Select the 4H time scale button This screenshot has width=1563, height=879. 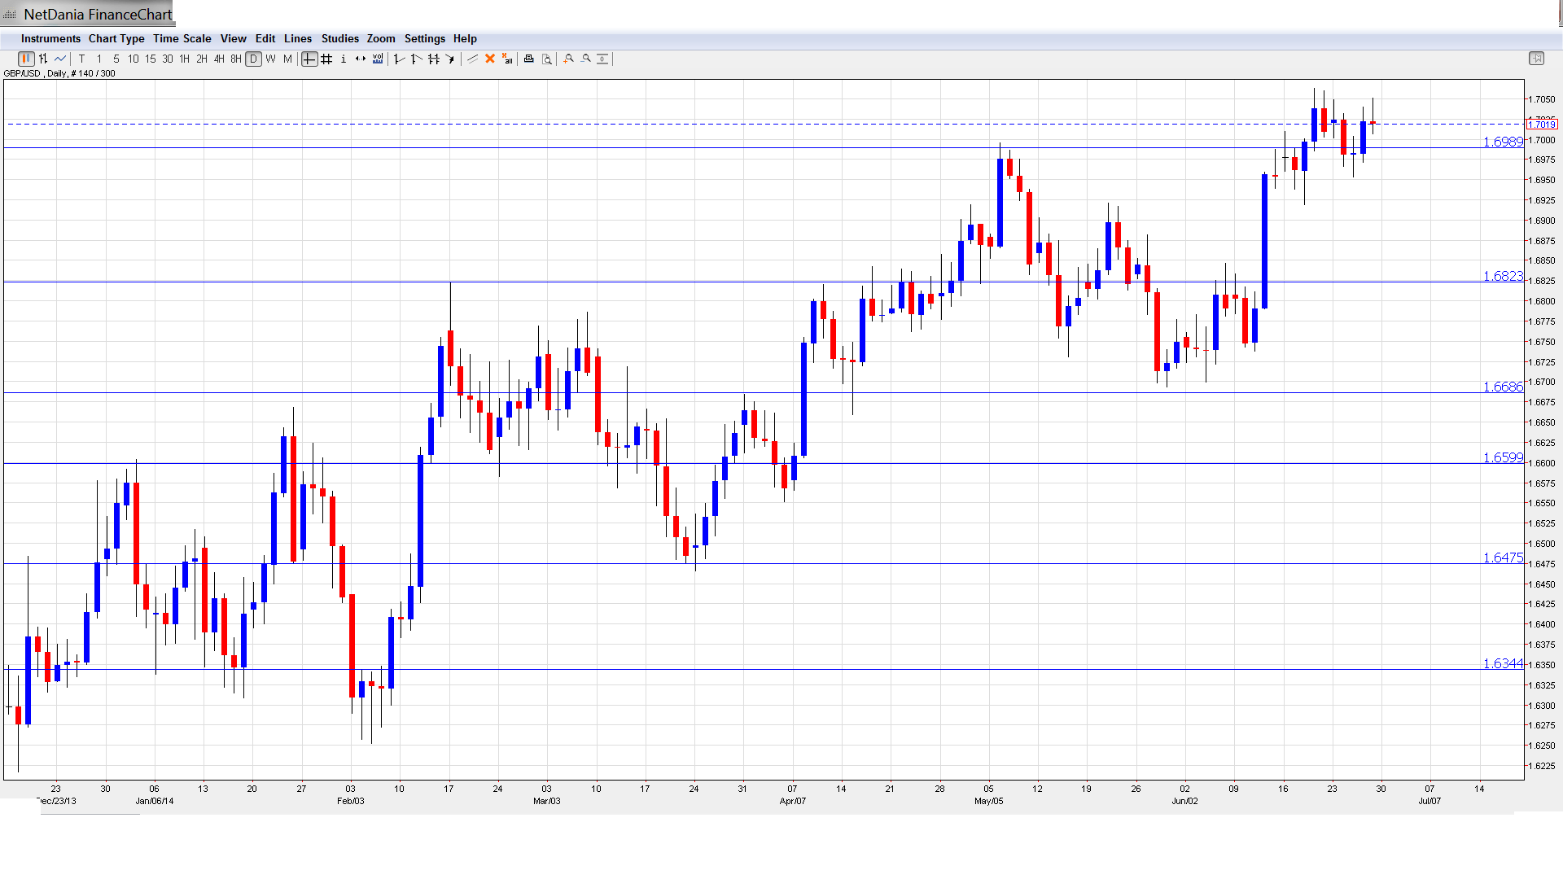[x=219, y=59]
